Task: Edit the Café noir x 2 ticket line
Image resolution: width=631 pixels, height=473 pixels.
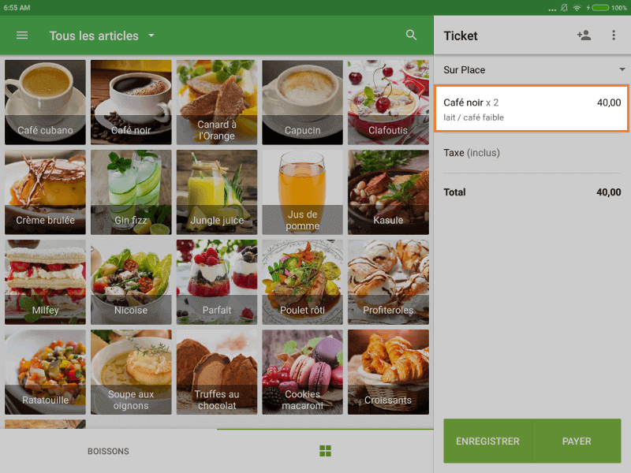Action: pyautogui.click(x=532, y=109)
